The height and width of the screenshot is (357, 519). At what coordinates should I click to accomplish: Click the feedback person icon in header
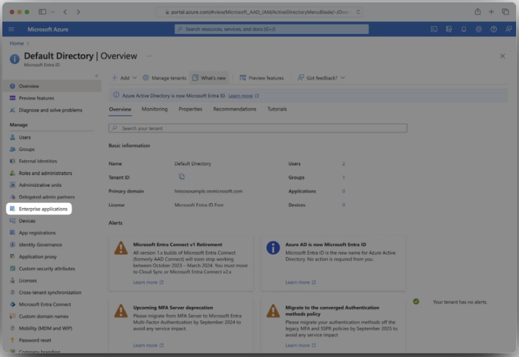[508, 29]
